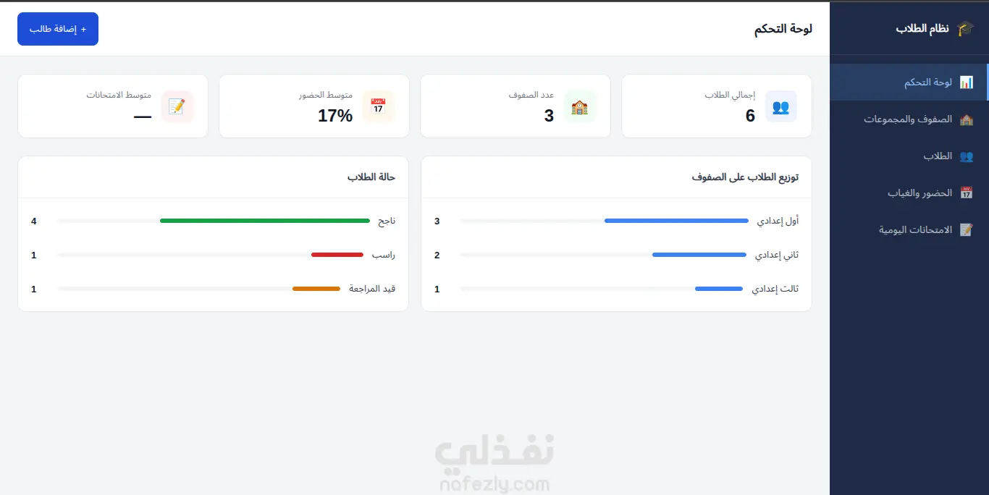The image size is (989, 495).
Task: Click the graduation cap logo icon
Action: pos(965,29)
